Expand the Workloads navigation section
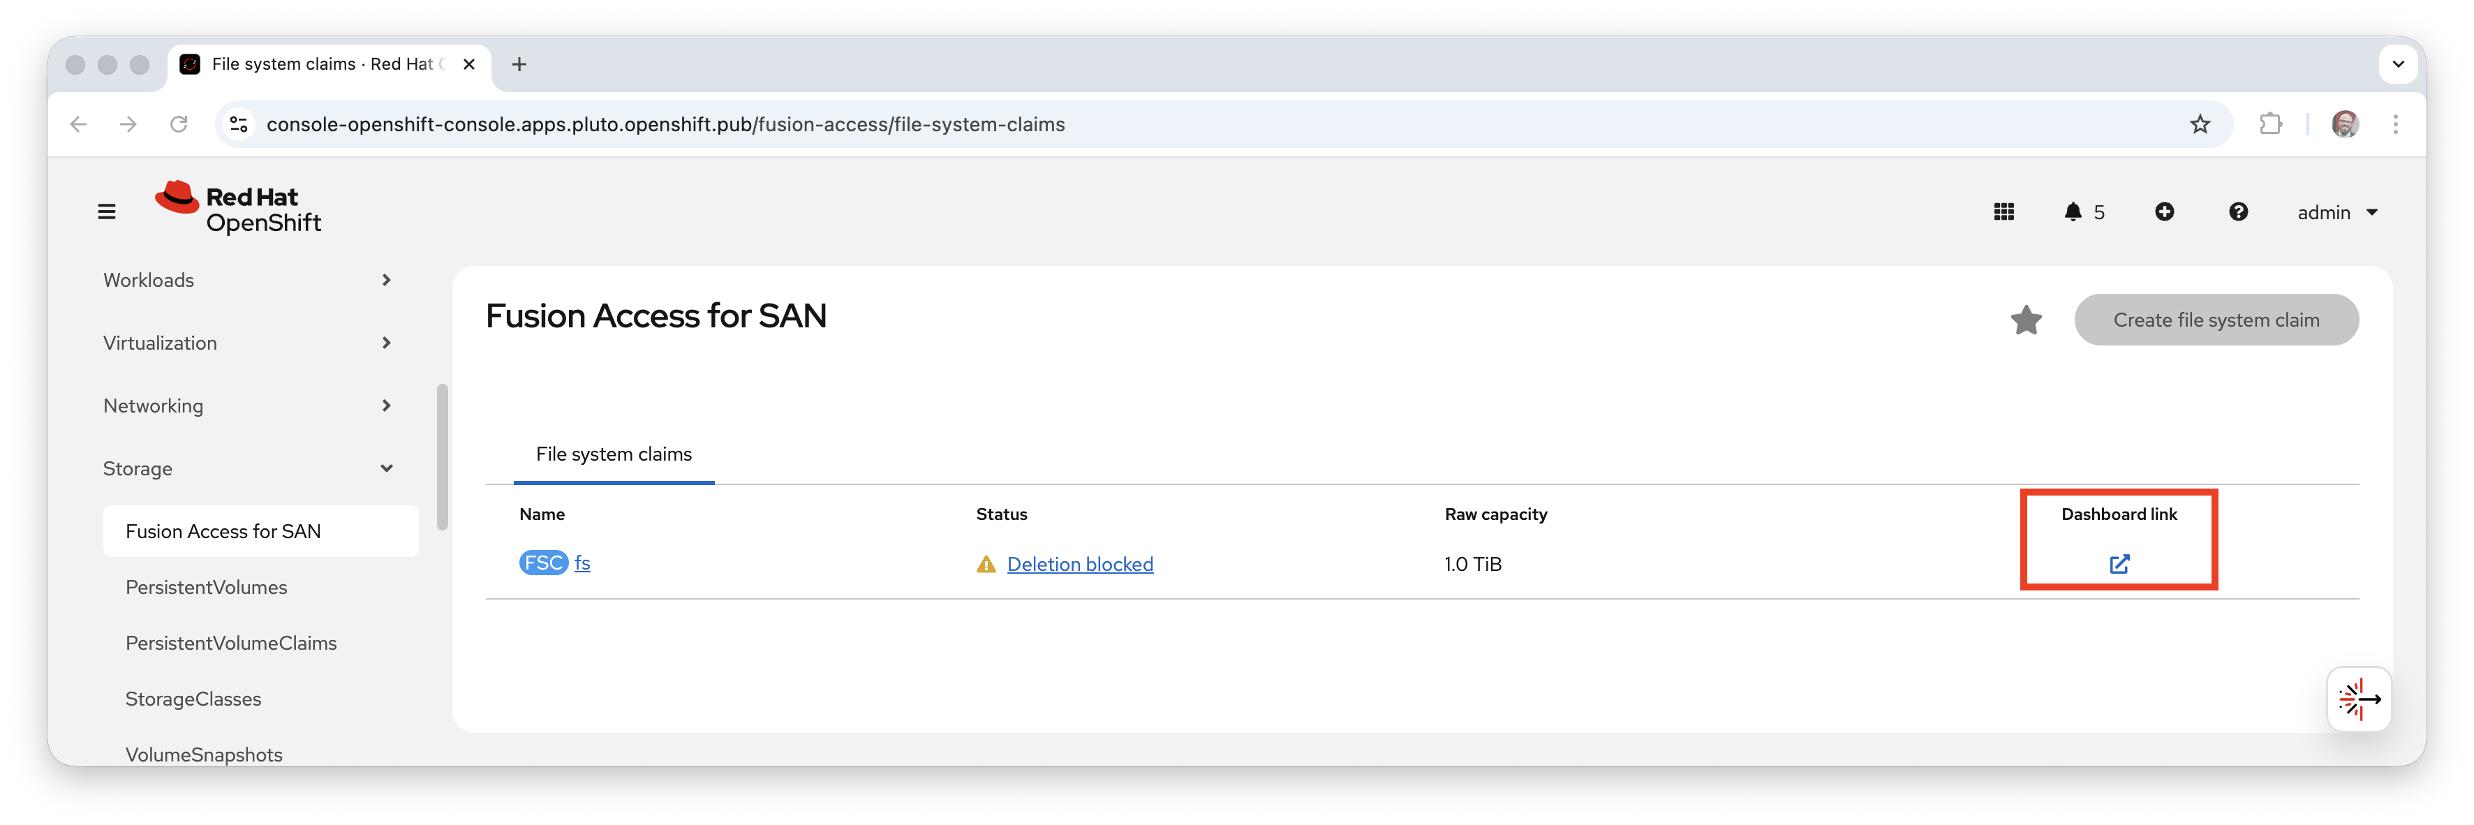This screenshot has width=2474, height=825. click(247, 279)
